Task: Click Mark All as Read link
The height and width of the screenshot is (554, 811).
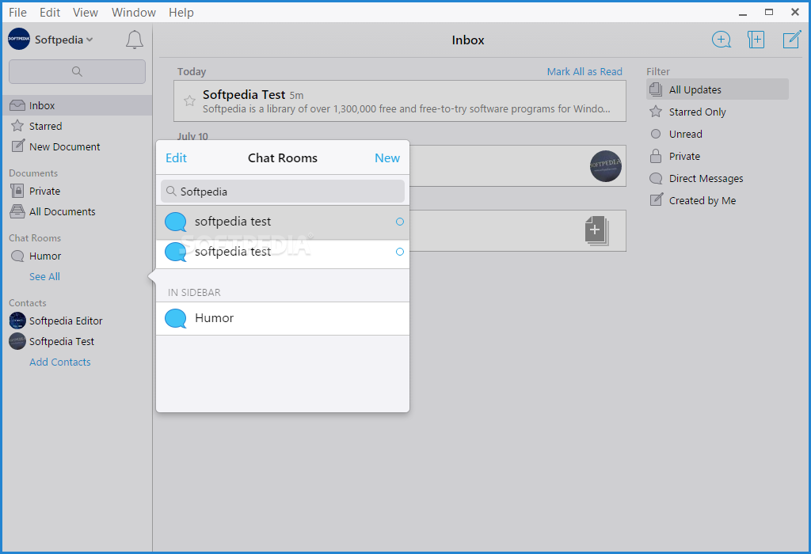Action: coord(584,72)
